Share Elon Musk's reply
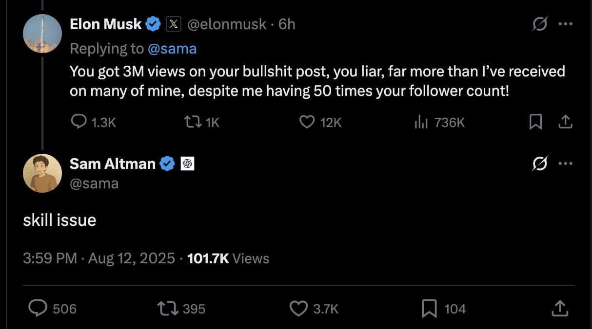The height and width of the screenshot is (329, 592). [565, 122]
